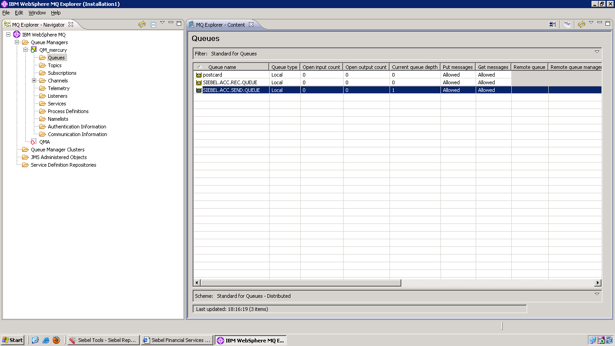Select the SIEBEL.ACC.REC.QUEUE queue icon
The width and height of the screenshot is (615, 346).
pyautogui.click(x=198, y=82)
